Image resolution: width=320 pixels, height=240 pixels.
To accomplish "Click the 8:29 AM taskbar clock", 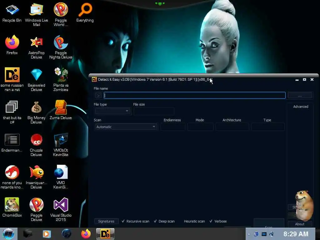I will (x=296, y=234).
